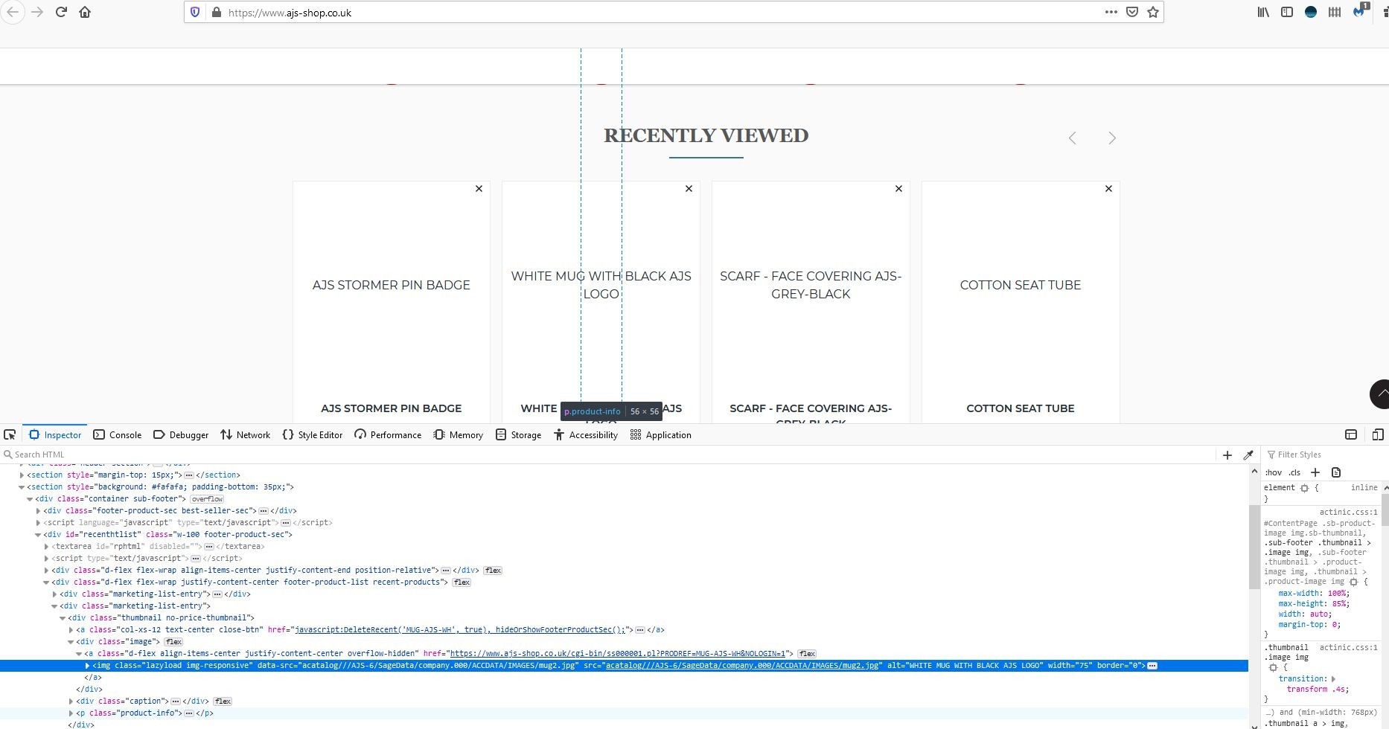Screen dimensions: 1389x729
Task: Remove White Mug from recently viewed
Action: (x=689, y=189)
